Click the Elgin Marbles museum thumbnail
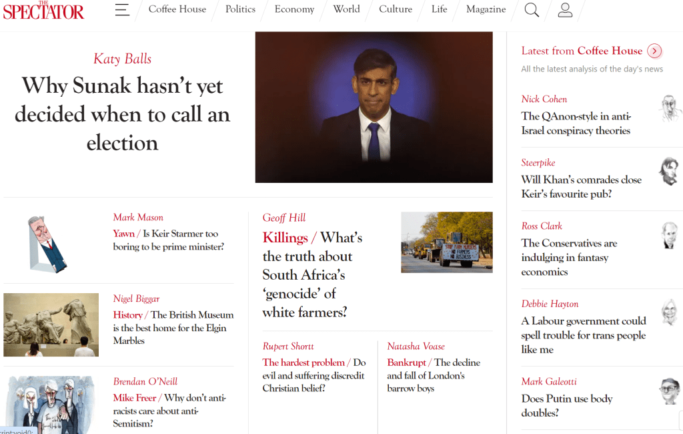The height and width of the screenshot is (434, 683). click(x=51, y=324)
